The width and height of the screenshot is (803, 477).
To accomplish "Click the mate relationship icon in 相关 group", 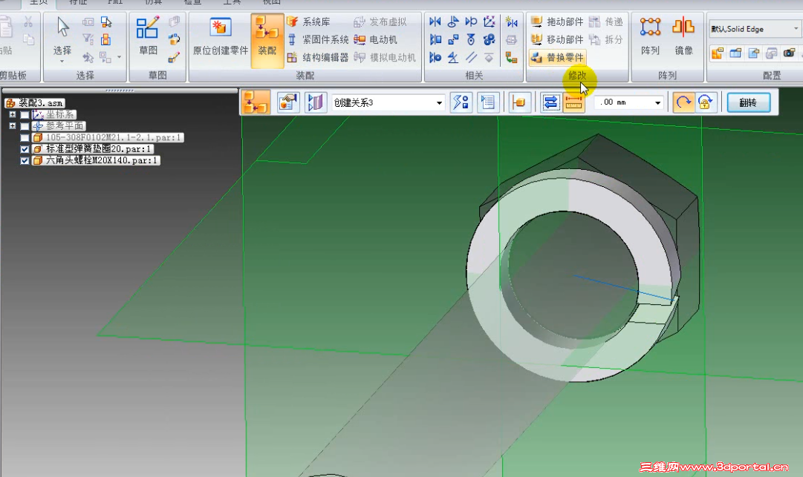I will pos(435,22).
